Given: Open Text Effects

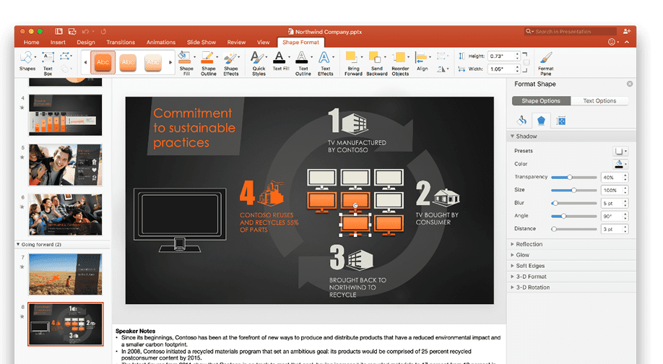Looking at the screenshot, I should [x=325, y=64].
